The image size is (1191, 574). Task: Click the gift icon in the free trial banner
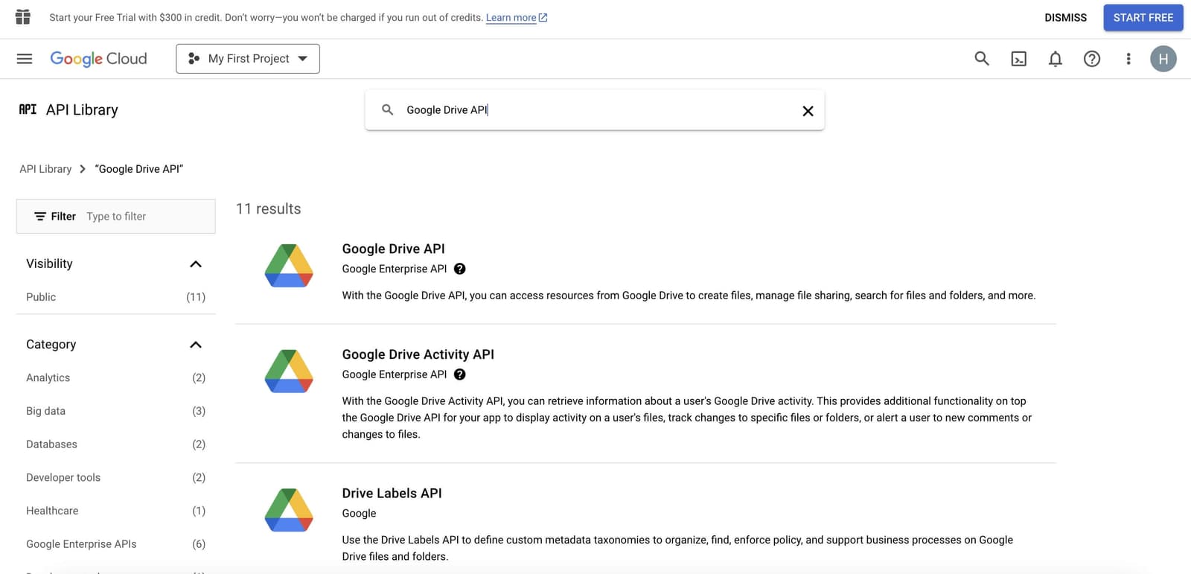[23, 17]
